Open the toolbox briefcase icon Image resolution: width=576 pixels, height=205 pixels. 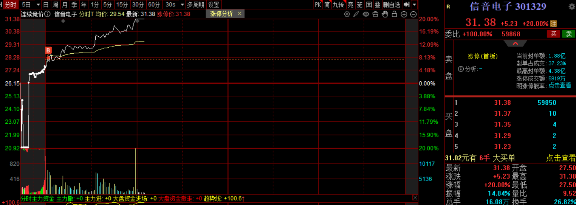[375, 14]
